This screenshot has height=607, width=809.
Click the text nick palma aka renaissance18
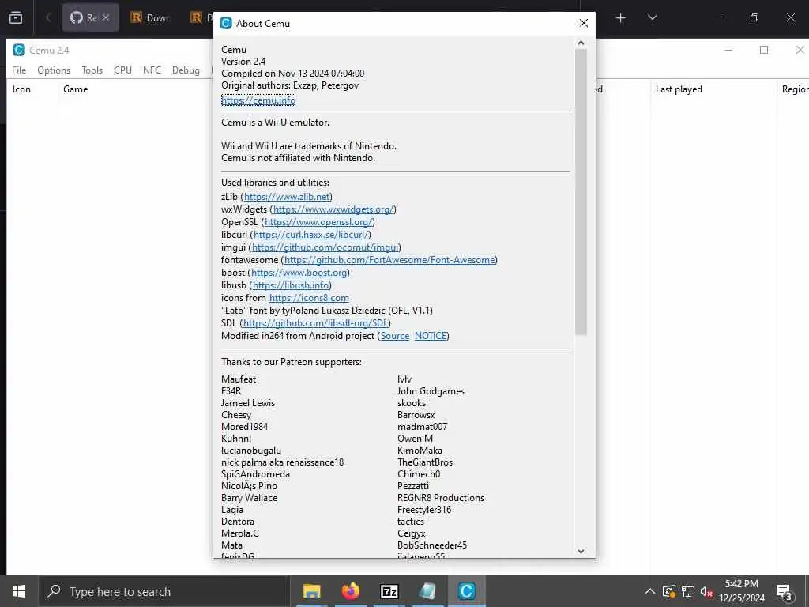(282, 462)
